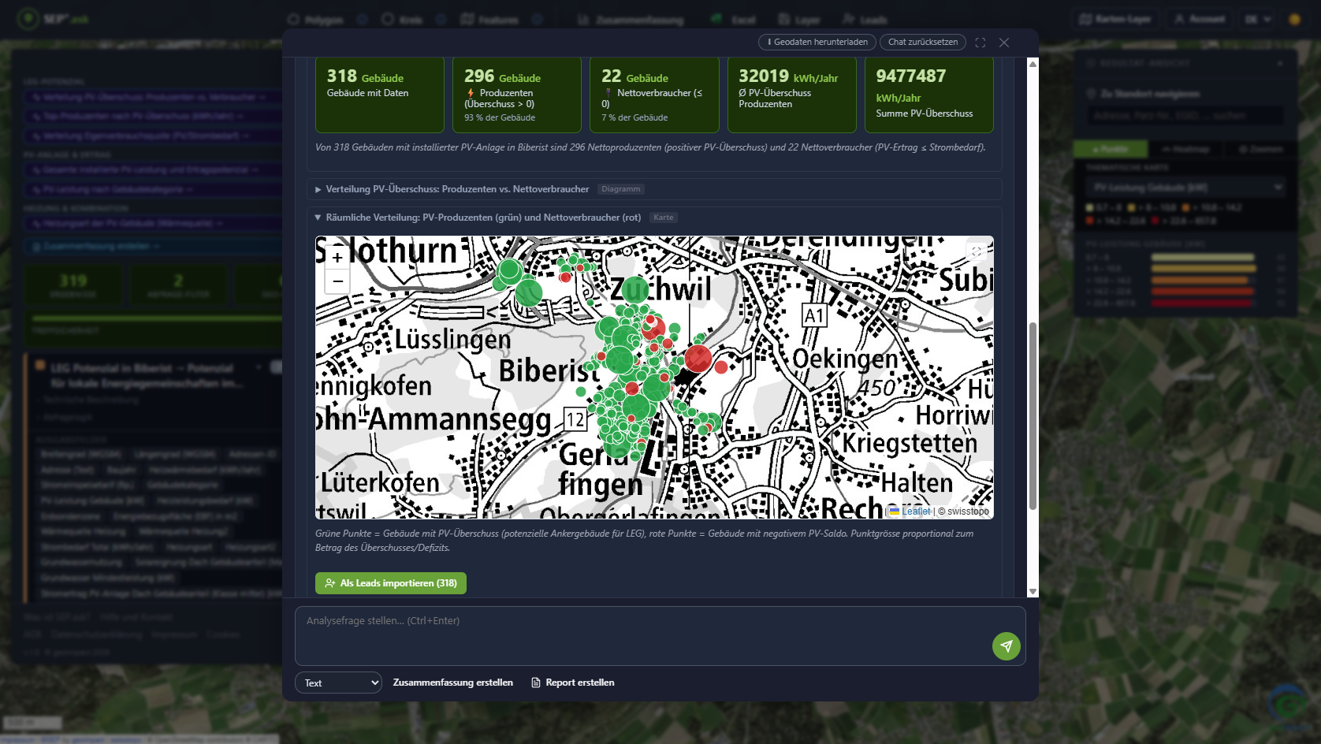
Task: Zoom in on the embedded map
Action: click(337, 258)
